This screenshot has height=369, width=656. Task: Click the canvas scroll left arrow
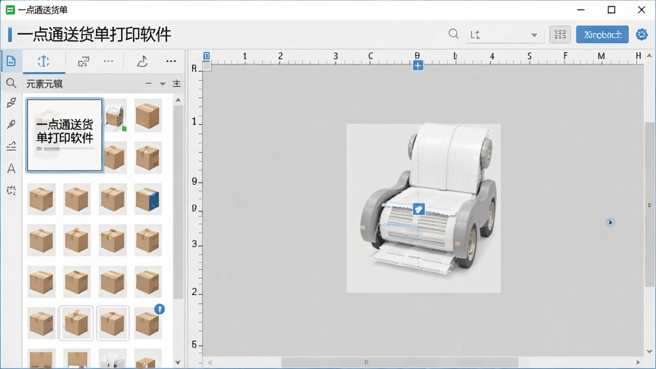(209, 362)
